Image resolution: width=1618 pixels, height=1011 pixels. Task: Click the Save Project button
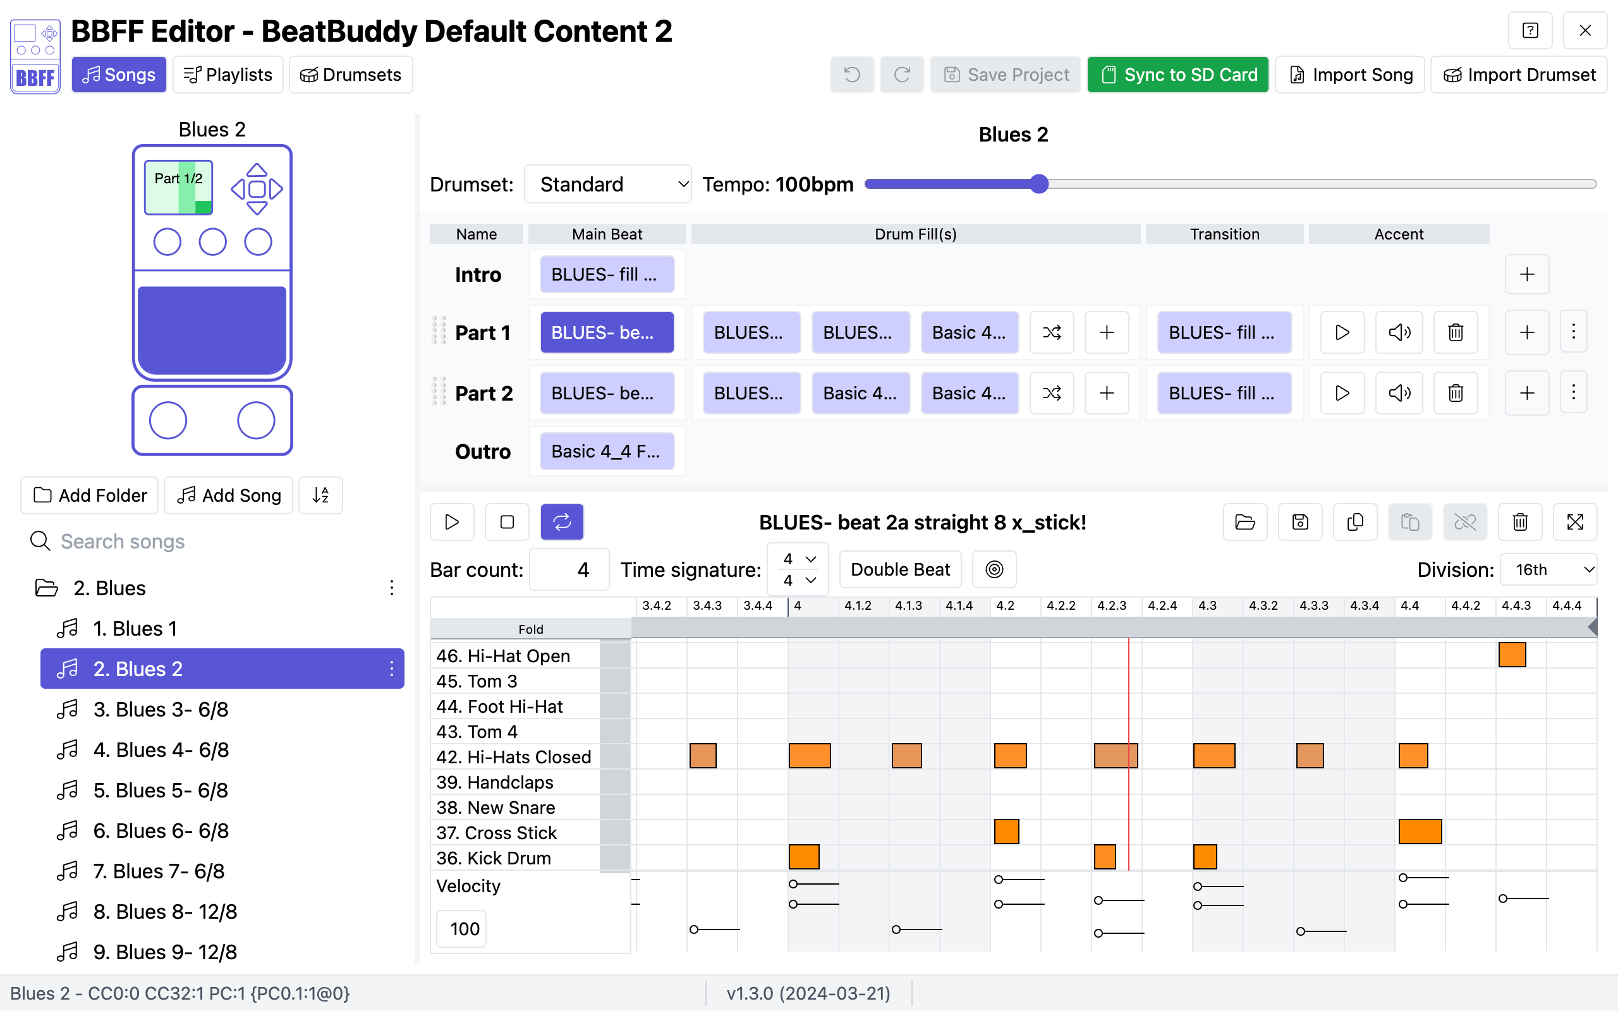coord(1006,74)
